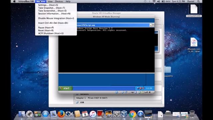Open the Apple menu
213x120 pixels.
click(x=14, y=1)
